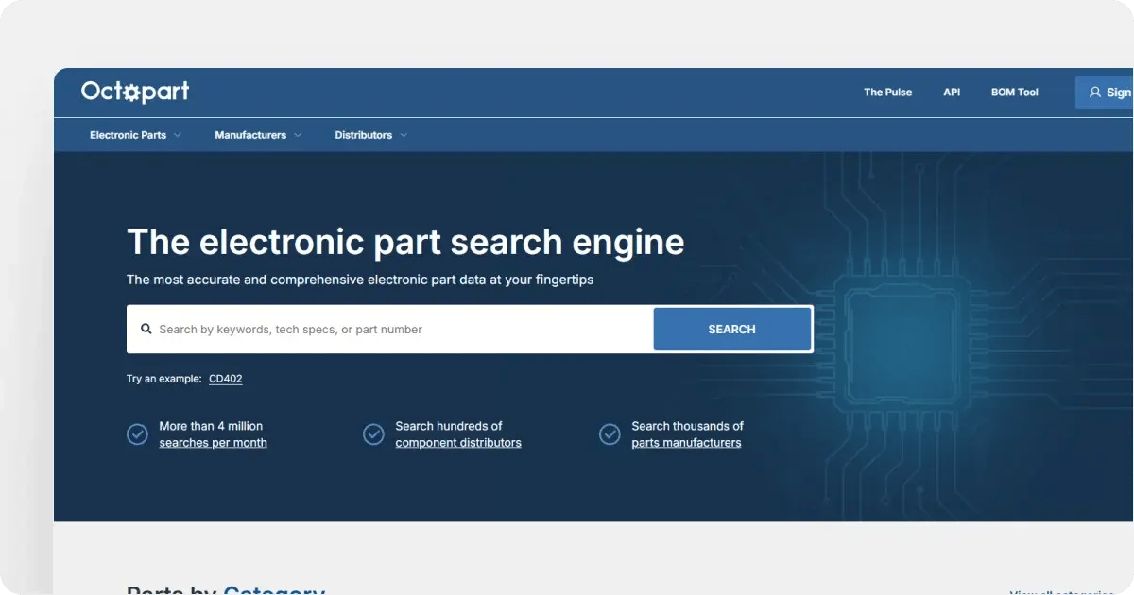Open the Manufacturers dropdown
The image size is (1134, 595).
coord(257,134)
